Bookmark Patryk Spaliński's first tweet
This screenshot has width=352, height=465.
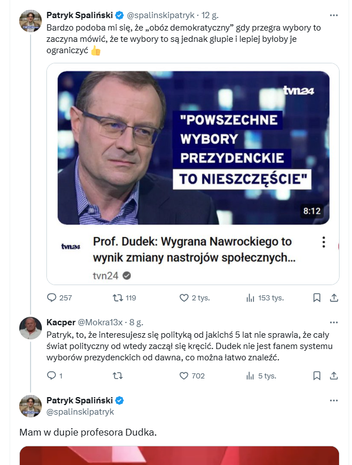click(317, 298)
